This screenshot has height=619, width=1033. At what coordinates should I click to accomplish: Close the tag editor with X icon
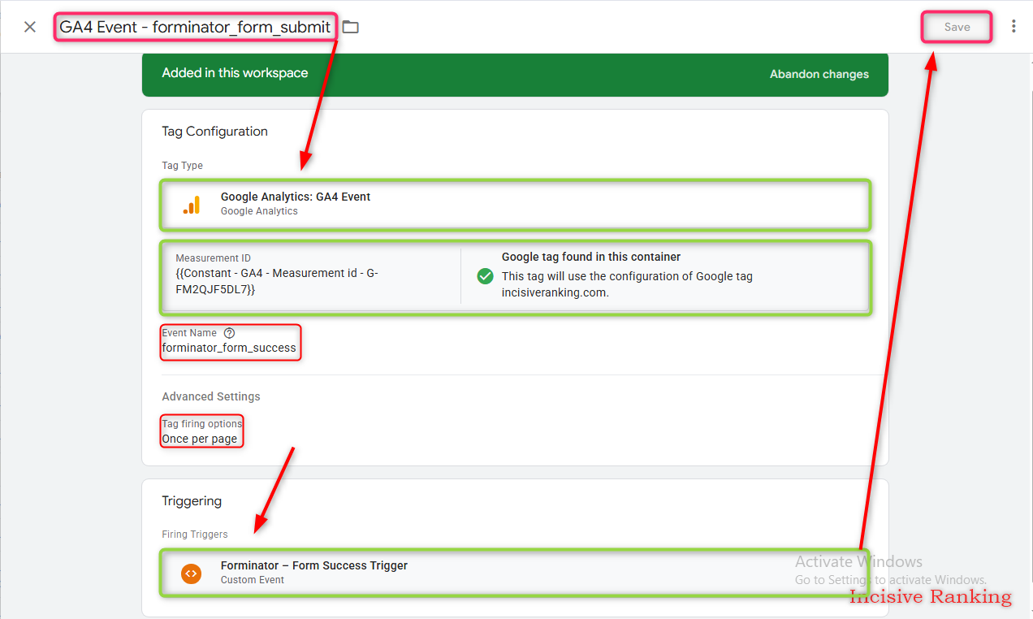[x=30, y=27]
